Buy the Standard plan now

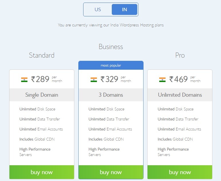pyautogui.click(x=42, y=172)
